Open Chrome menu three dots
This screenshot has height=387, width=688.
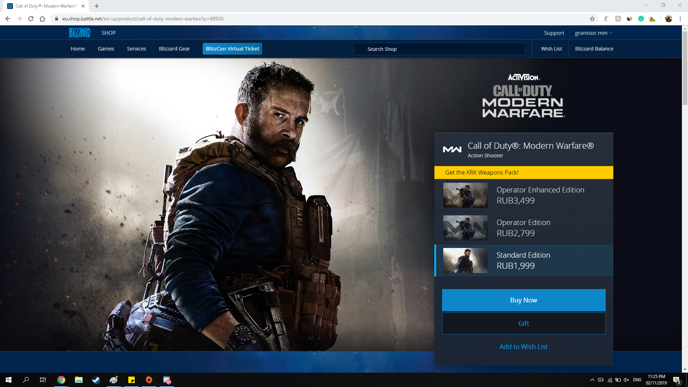point(680,19)
